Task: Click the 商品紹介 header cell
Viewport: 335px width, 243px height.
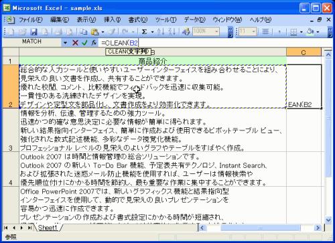Action: 153,61
